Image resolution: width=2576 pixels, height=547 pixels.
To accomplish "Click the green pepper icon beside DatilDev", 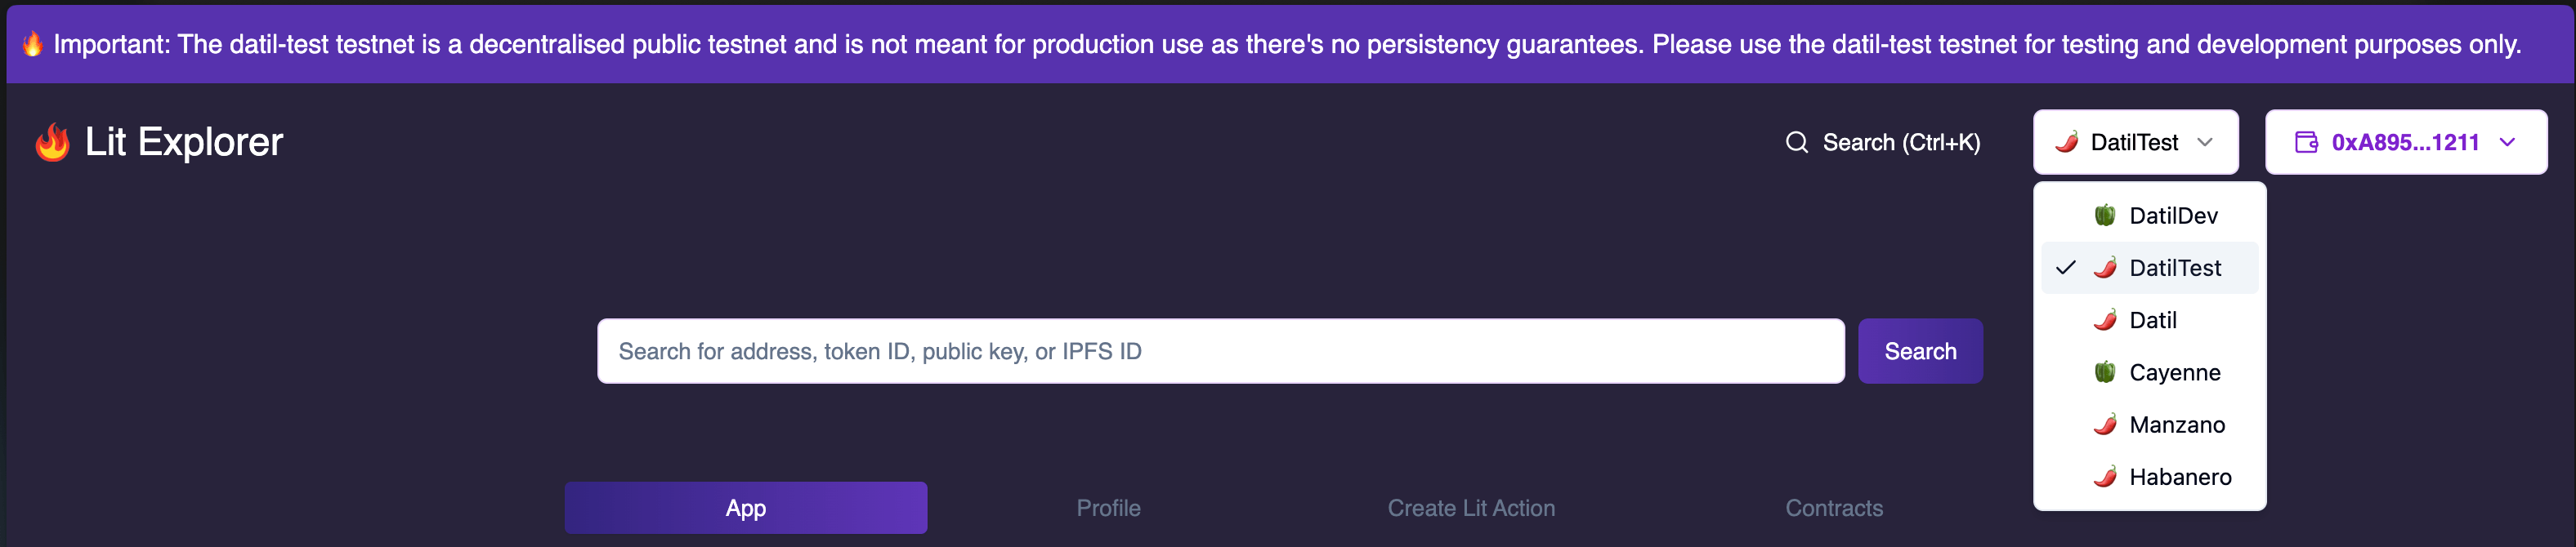I will pos(2105,216).
